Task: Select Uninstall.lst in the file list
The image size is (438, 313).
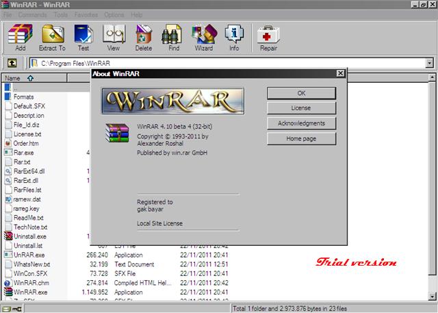Action: pos(28,246)
